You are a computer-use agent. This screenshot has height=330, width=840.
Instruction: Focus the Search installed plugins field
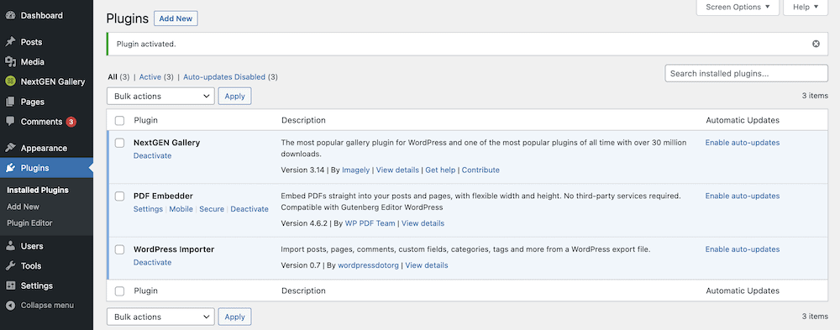tap(746, 73)
